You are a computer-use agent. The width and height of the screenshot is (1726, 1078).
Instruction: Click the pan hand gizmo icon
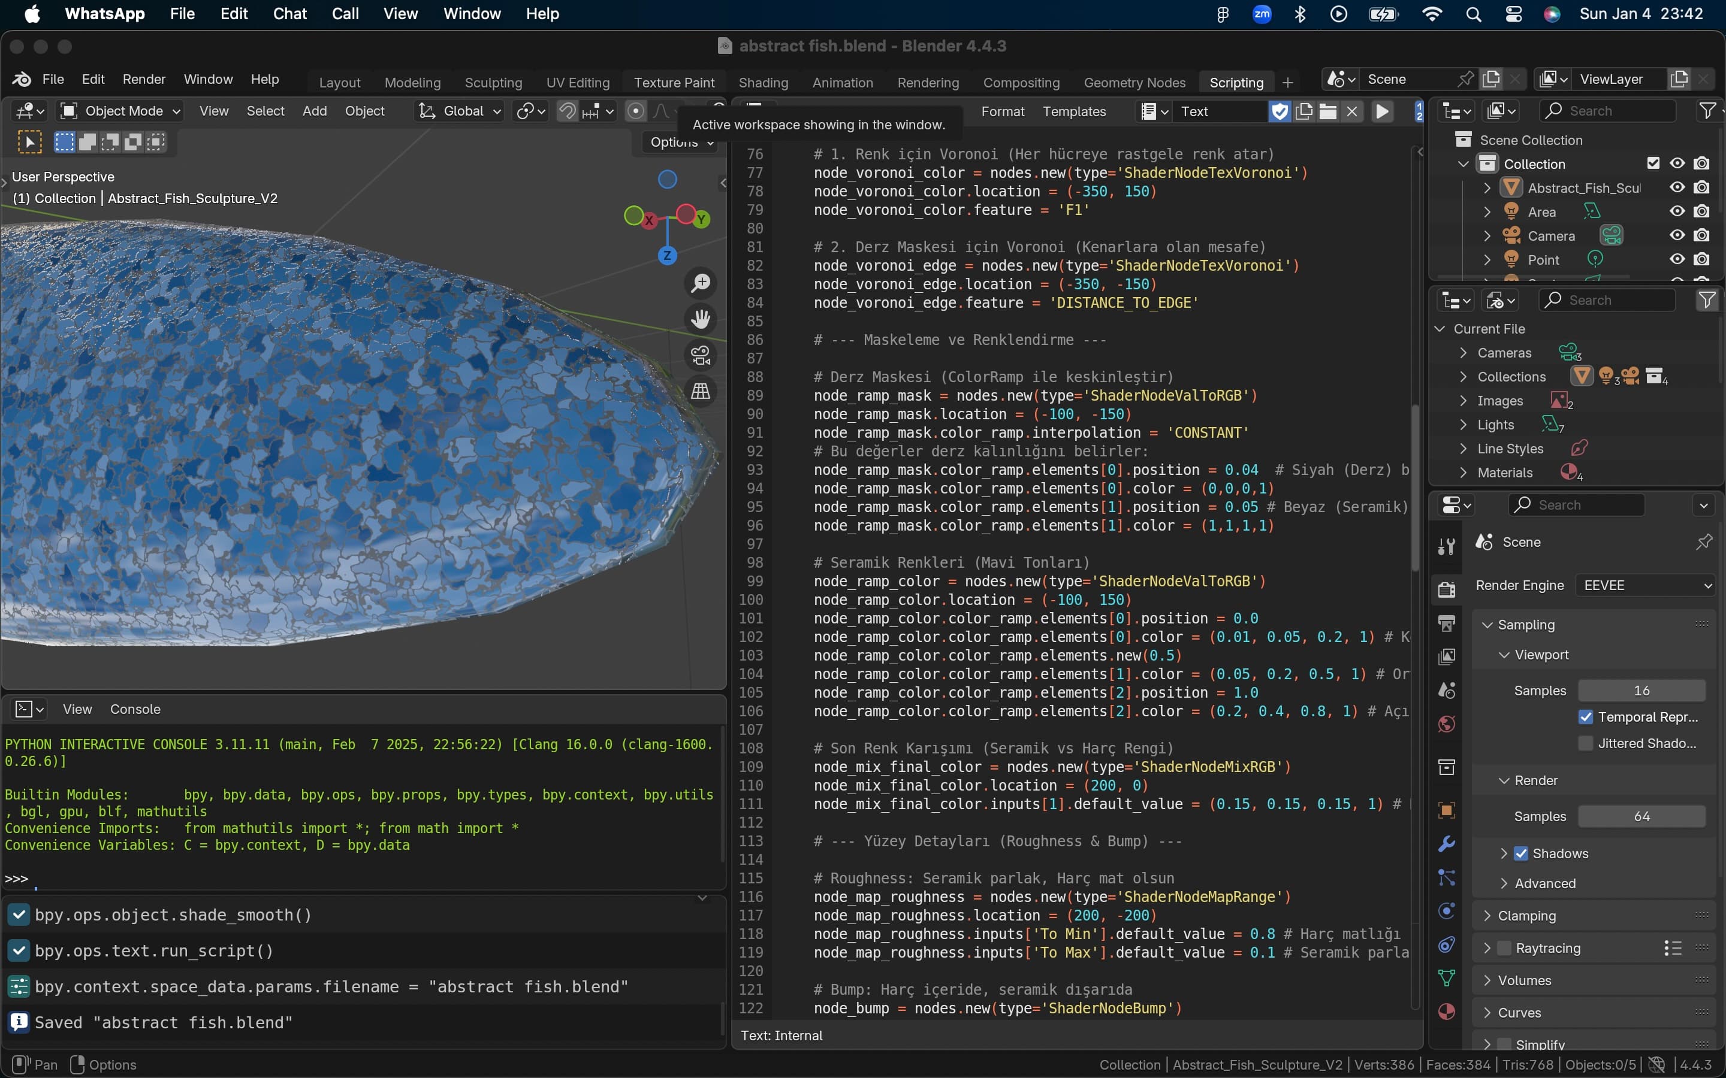pyautogui.click(x=701, y=319)
